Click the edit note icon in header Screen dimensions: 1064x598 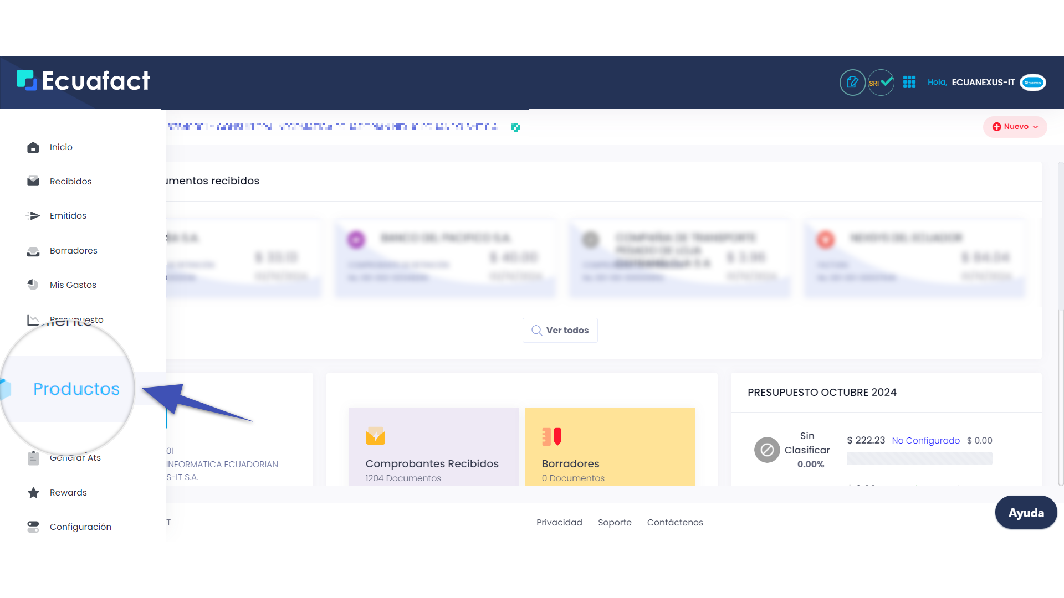point(852,83)
